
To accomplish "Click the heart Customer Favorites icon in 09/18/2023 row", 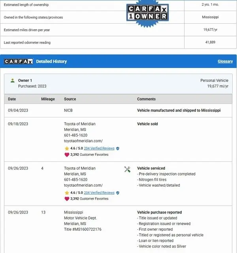I will point(67,155).
